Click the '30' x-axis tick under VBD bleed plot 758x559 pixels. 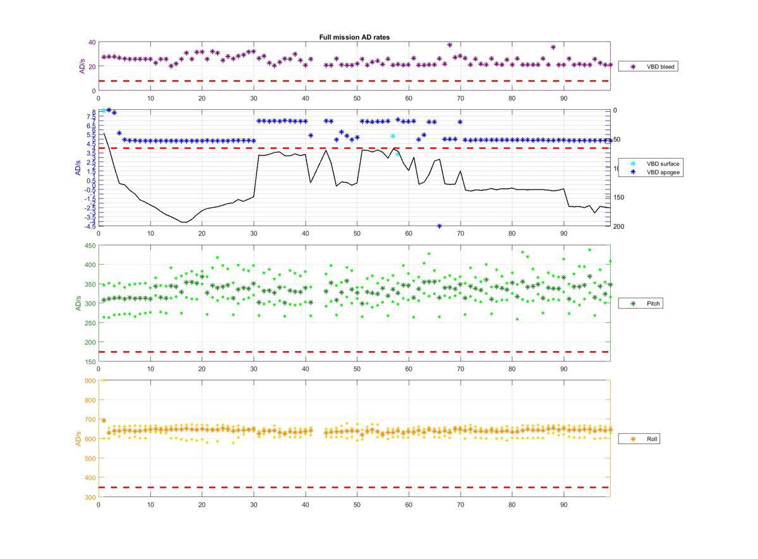coord(253,99)
